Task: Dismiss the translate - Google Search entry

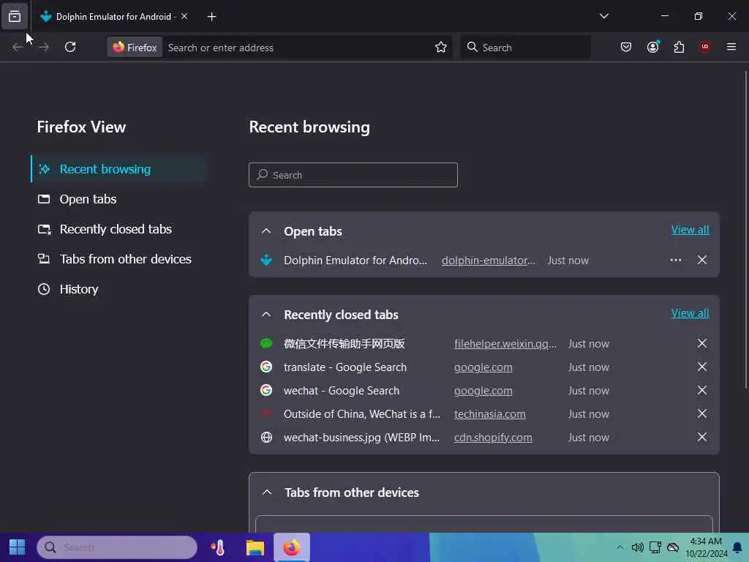Action: (701, 367)
